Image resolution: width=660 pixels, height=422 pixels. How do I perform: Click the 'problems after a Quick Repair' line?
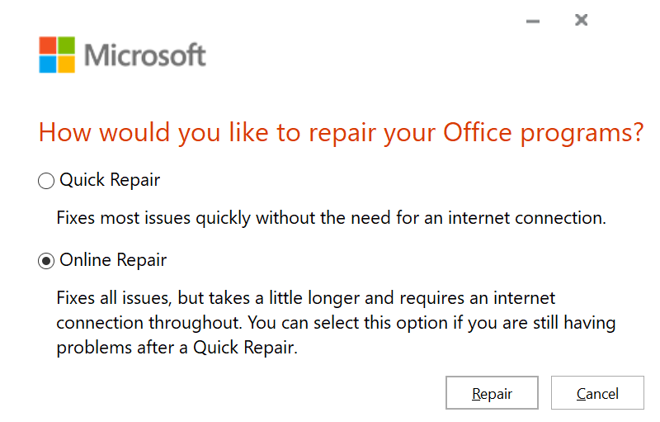pyautogui.click(x=177, y=348)
